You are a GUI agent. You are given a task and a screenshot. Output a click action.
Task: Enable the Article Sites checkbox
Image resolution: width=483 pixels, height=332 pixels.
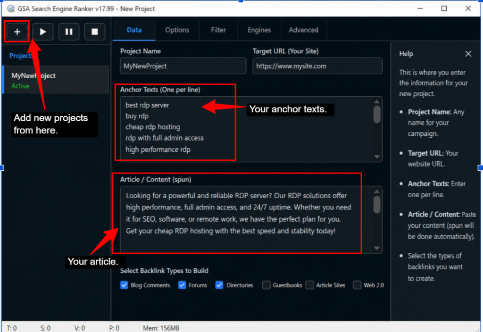[309, 285]
